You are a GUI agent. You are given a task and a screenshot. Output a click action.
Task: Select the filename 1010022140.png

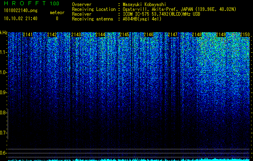click(21, 11)
